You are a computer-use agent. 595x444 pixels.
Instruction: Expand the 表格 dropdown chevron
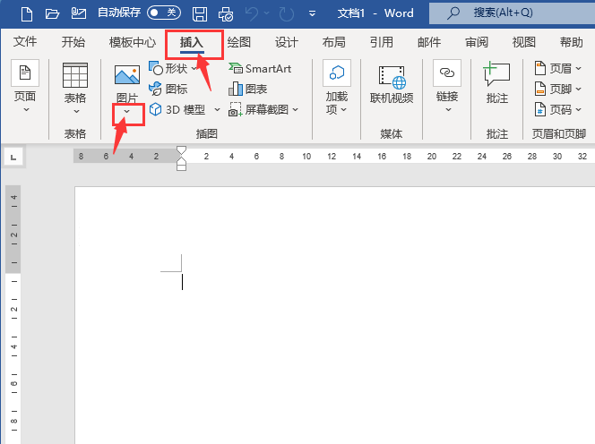tap(76, 112)
